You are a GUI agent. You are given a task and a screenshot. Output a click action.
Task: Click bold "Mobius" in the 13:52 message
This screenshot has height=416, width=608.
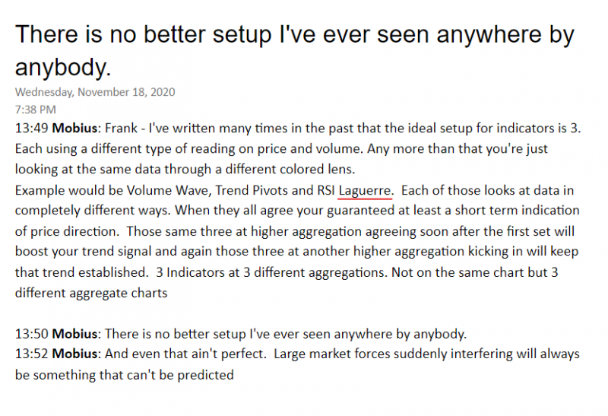(69, 354)
